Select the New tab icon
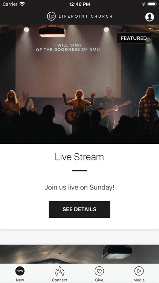This screenshot has width=159, height=283. (20, 271)
